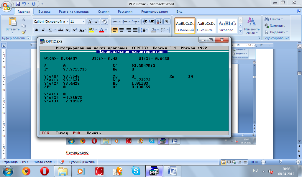The width and height of the screenshot is (302, 177).
Task: Open font size 11 dropdown
Action: [83, 22]
